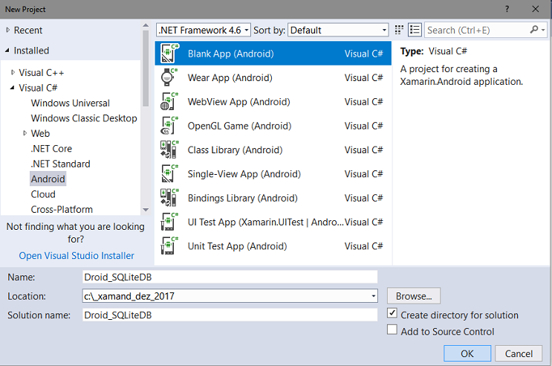Click the Bindings Library template icon
This screenshot has width=552, height=366.
click(x=169, y=198)
